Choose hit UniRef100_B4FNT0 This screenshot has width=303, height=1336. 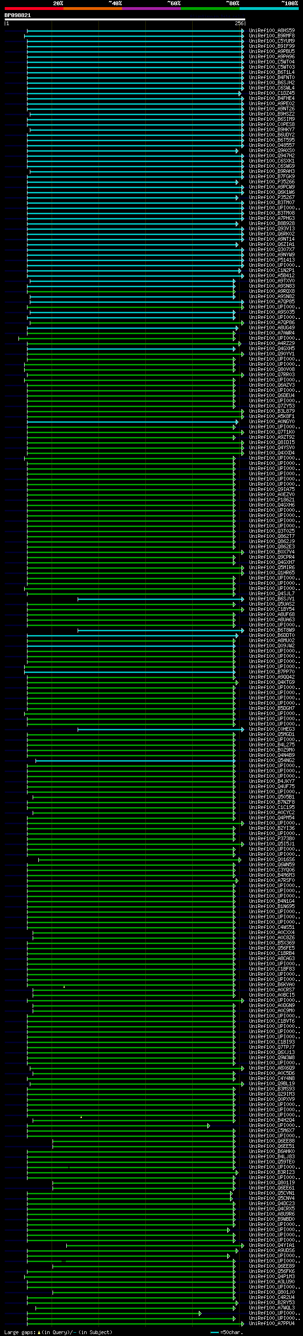tap(272, 77)
